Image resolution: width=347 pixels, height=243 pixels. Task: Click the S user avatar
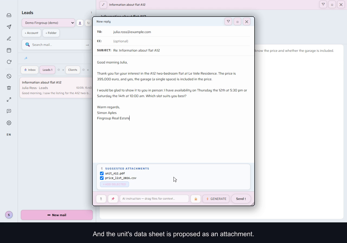click(9, 215)
